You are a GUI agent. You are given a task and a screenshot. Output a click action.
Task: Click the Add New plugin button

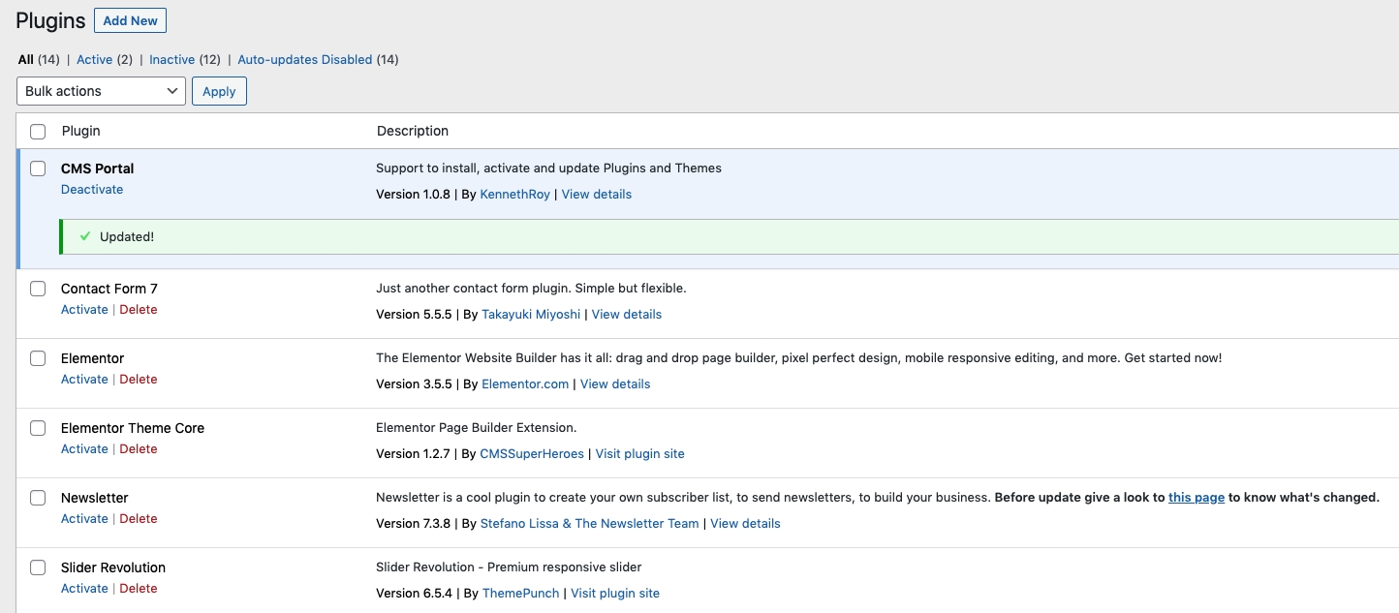(130, 20)
